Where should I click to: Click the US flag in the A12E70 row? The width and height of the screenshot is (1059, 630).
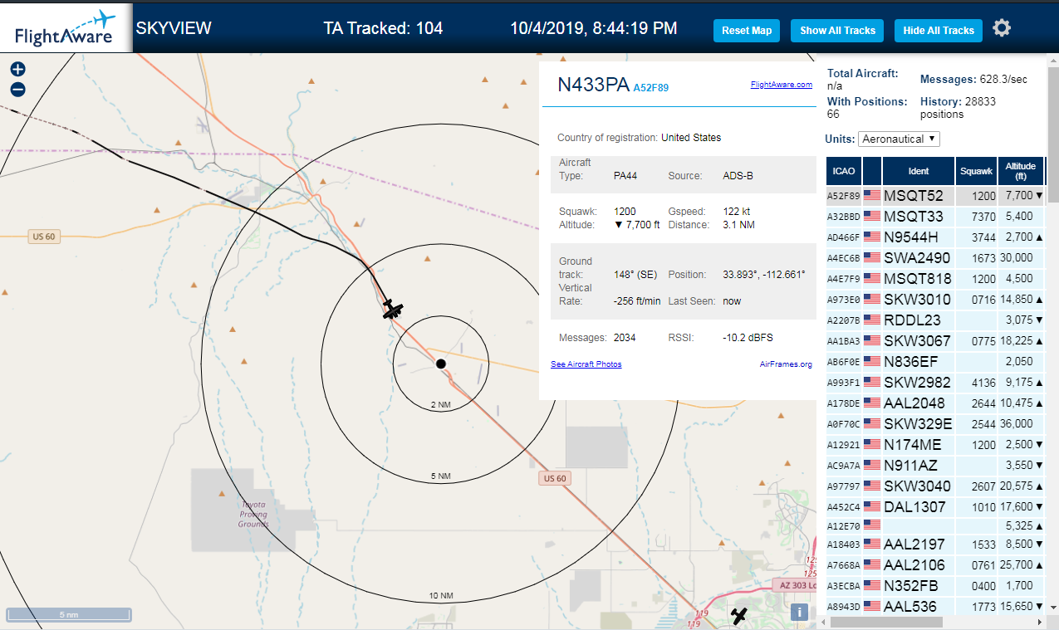872,525
